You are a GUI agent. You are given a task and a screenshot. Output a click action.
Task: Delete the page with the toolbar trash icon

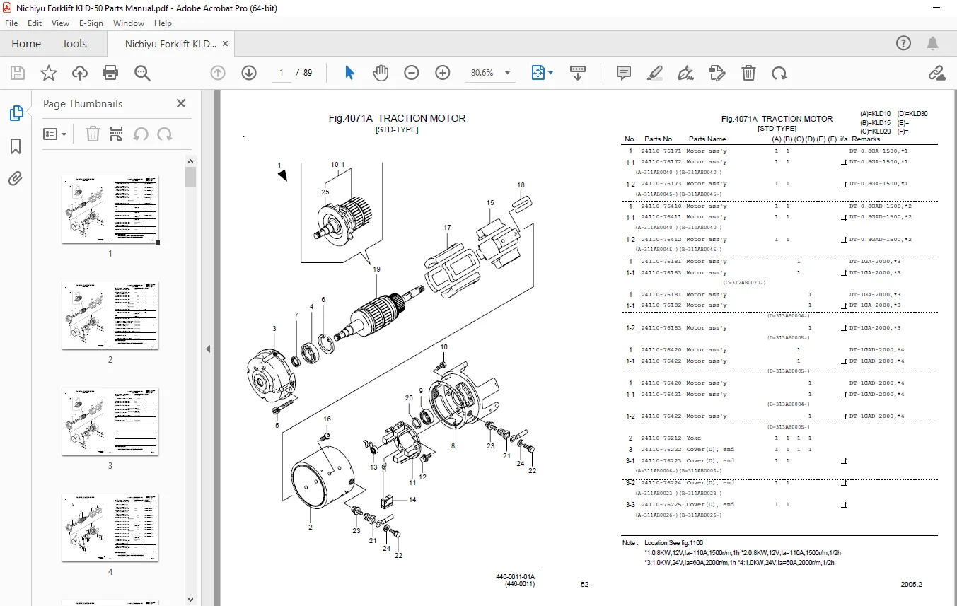click(x=748, y=73)
